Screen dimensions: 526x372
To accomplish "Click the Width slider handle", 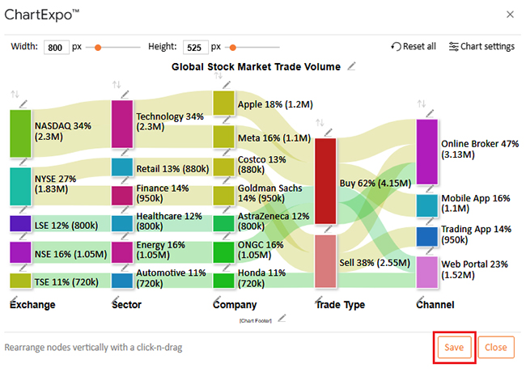I will (x=98, y=47).
